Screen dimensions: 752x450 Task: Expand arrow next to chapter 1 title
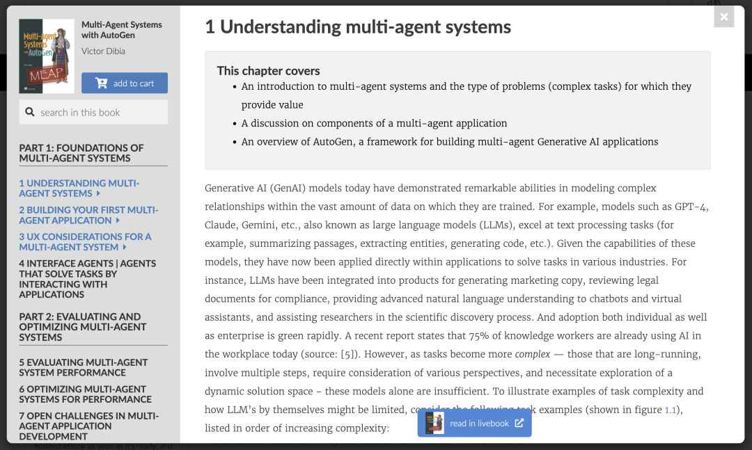click(x=98, y=193)
